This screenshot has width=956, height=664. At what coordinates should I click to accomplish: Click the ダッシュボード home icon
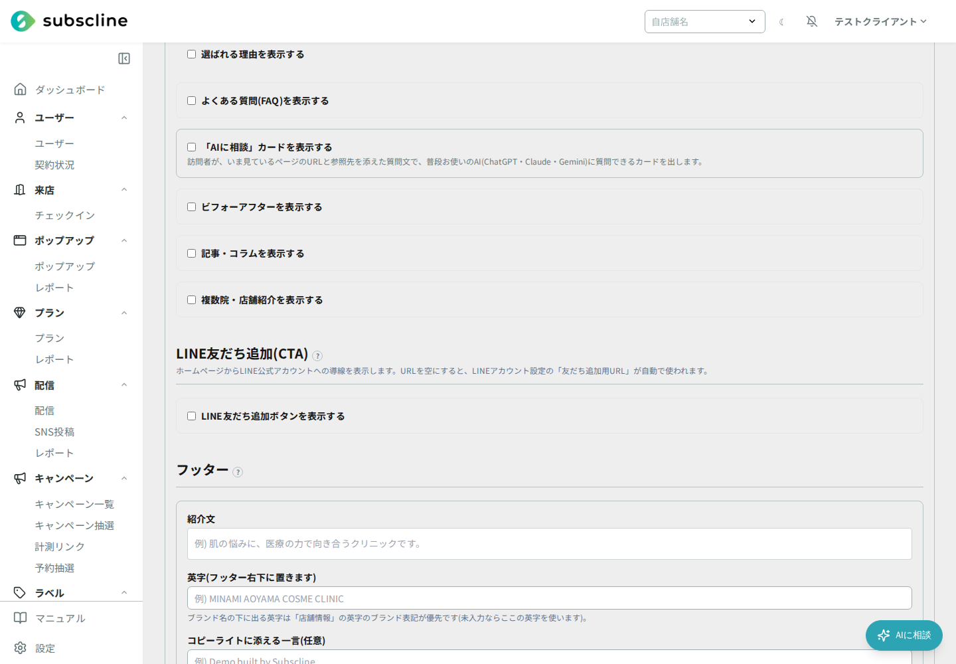point(20,89)
